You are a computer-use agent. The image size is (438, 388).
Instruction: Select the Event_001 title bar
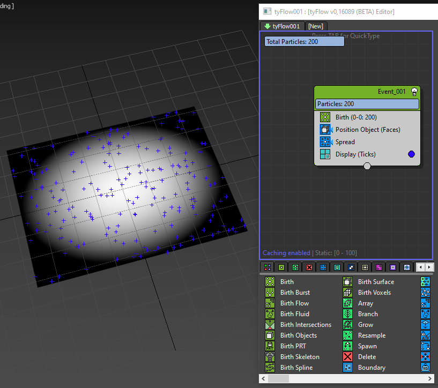point(367,92)
